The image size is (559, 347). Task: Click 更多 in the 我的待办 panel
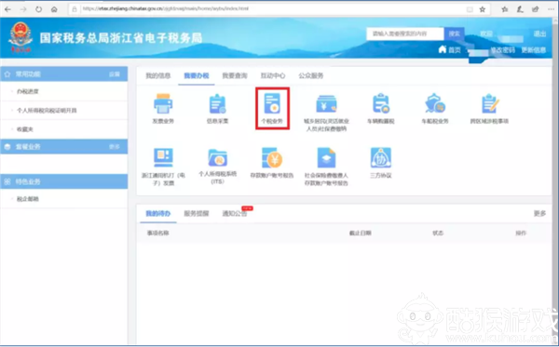tap(539, 214)
